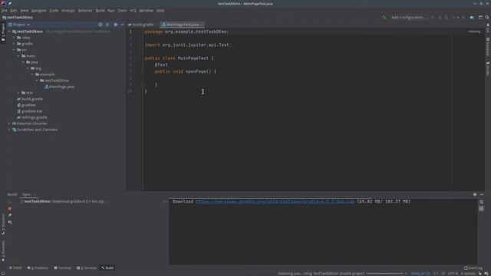Select gradlew.bat in project tree
Viewport: 491px width, 276px height.
pyautogui.click(x=30, y=111)
